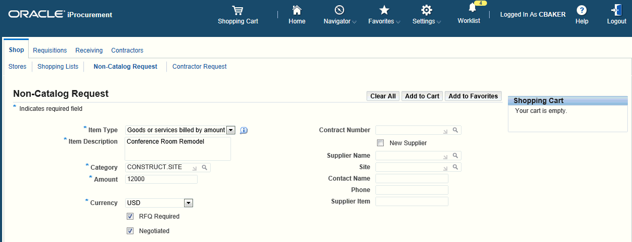
Task: Open the Stores subtab
Action: pos(18,67)
